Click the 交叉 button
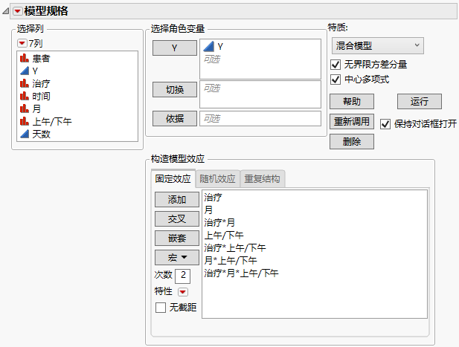Screen dimensions: 459x347 point(177,218)
